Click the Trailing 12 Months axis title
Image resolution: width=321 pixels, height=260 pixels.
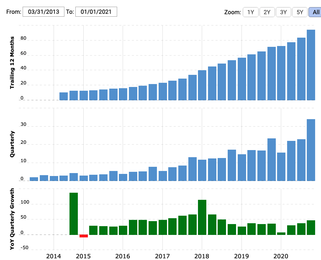tap(12, 63)
